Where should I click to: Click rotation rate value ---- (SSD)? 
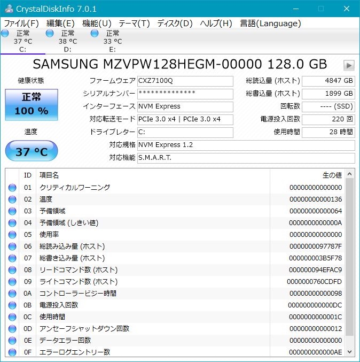click(328, 106)
